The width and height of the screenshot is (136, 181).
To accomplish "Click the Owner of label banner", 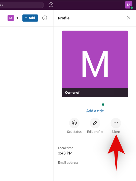I will point(95,93).
